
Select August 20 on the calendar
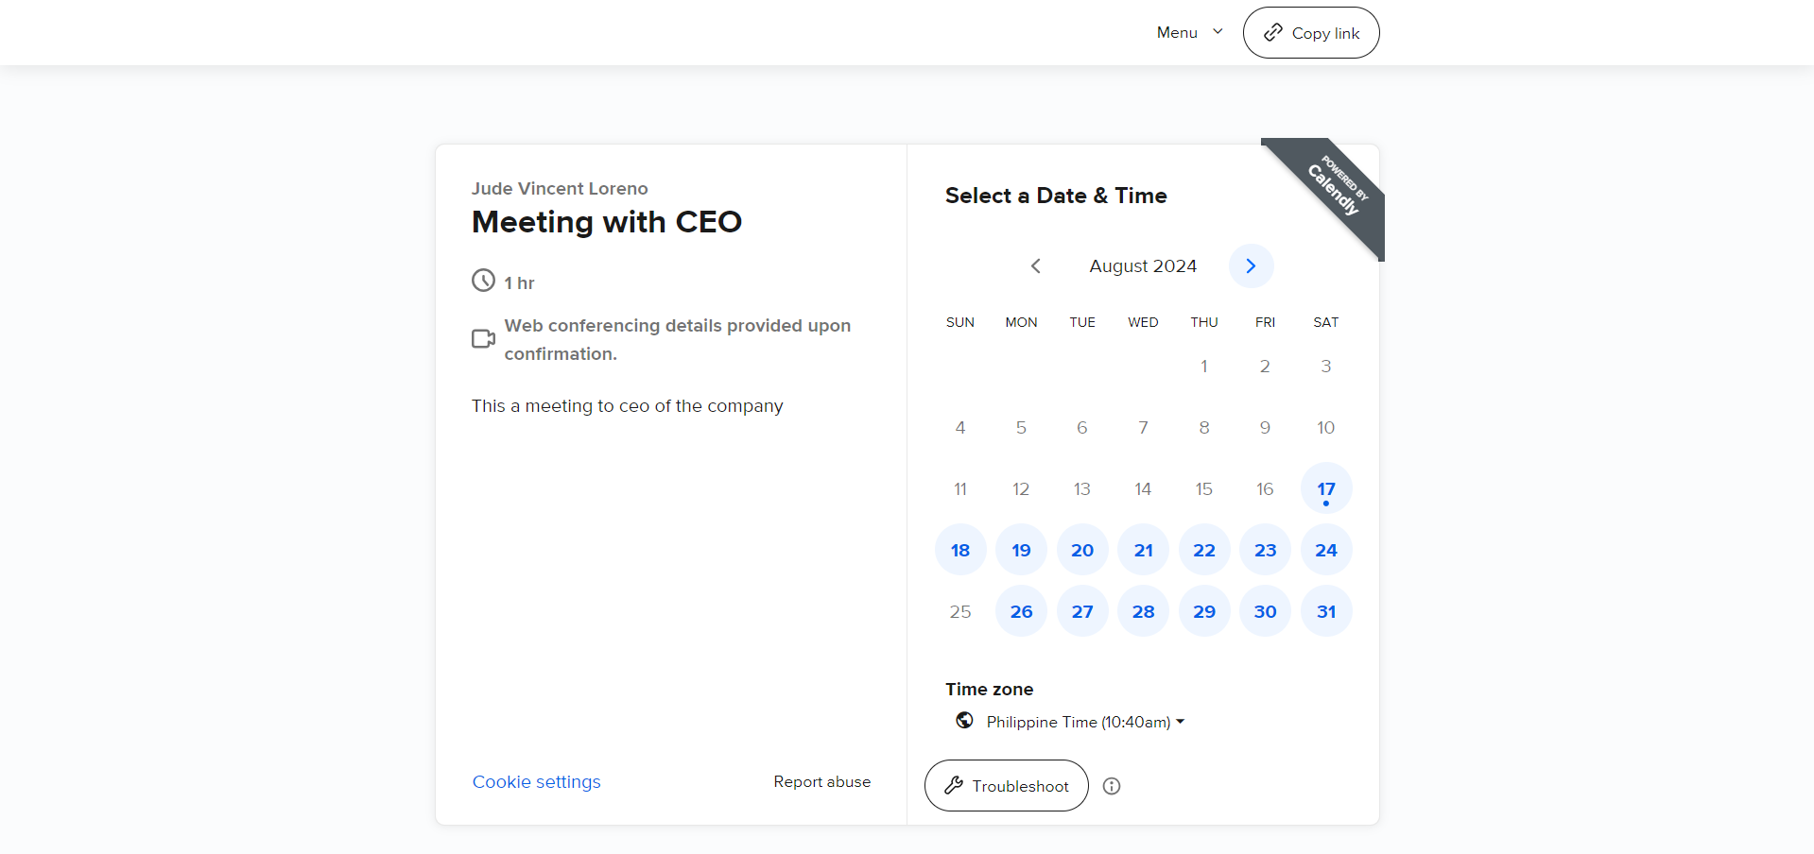click(x=1081, y=551)
